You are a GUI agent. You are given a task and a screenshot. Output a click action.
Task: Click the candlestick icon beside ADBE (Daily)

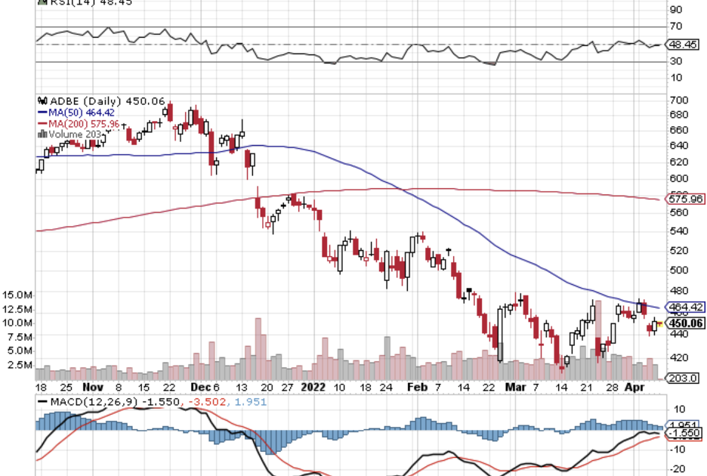42,101
